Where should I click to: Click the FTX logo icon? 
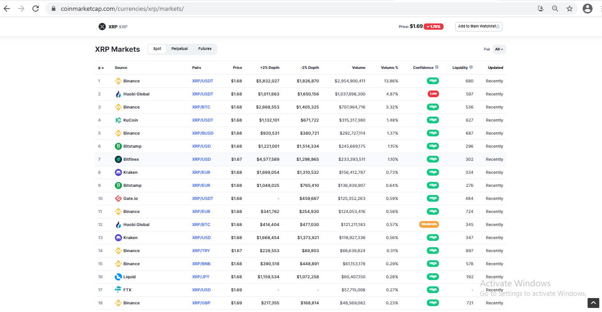click(x=118, y=290)
